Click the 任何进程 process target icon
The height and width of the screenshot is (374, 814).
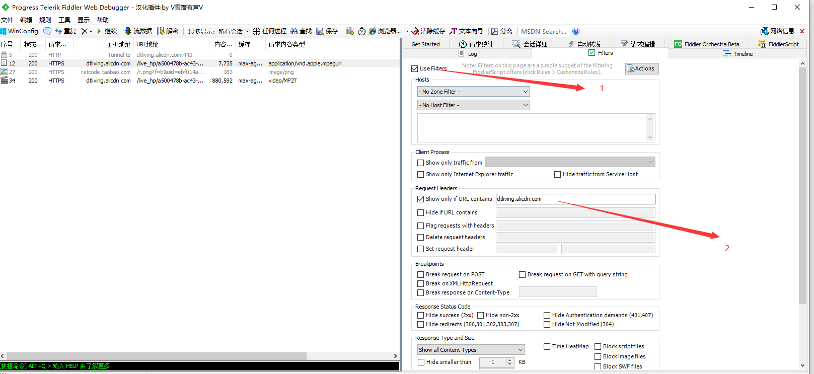click(x=256, y=31)
